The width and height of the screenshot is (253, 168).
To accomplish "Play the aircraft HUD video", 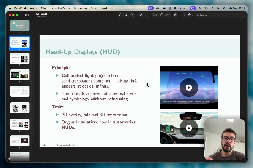I will click(189, 88).
